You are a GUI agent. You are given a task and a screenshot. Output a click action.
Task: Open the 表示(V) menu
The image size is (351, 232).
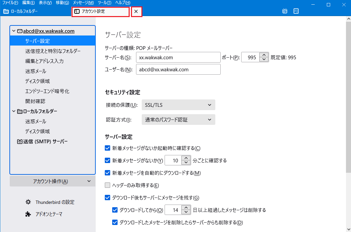pyautogui.click(x=45, y=3)
